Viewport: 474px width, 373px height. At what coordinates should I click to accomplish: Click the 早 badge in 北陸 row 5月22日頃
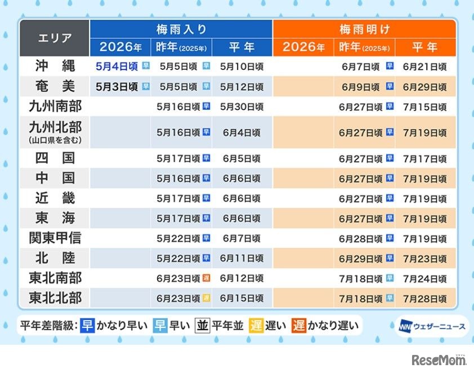pyautogui.click(x=206, y=257)
